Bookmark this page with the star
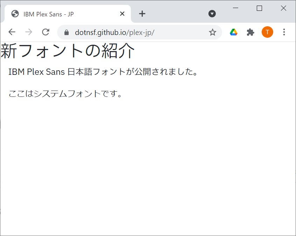 tap(213, 32)
